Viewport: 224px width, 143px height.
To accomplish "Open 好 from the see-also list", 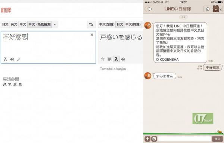I will pyautogui.click(x=4, y=85).
